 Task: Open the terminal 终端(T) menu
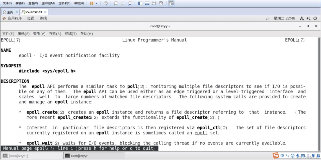click(x=70, y=33)
